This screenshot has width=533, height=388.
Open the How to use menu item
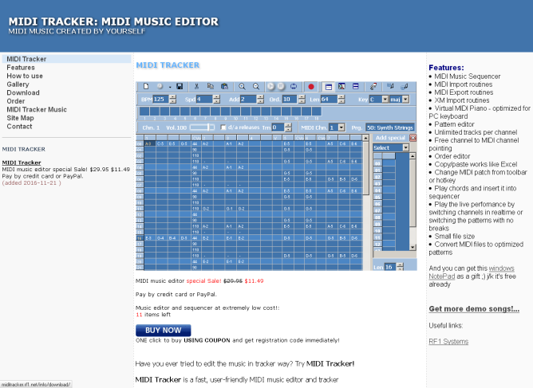(x=25, y=76)
